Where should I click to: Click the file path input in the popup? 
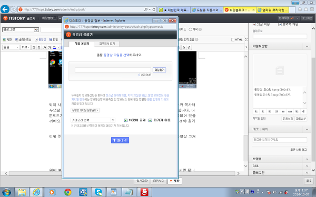point(113,70)
